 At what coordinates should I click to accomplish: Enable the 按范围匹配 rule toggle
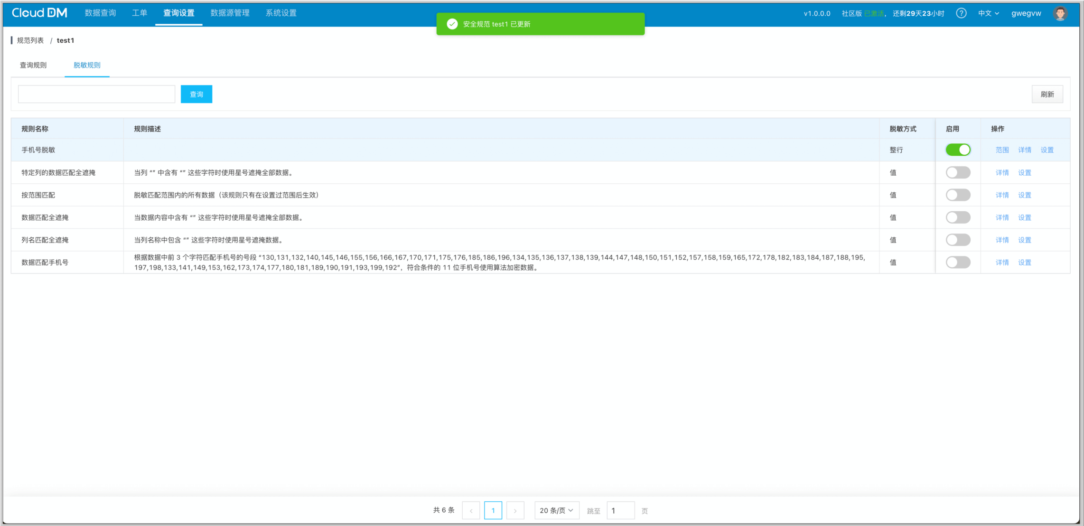958,195
